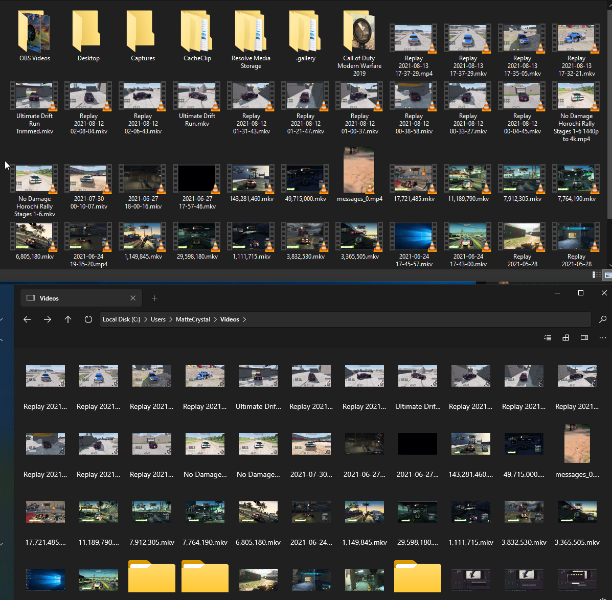The width and height of the screenshot is (612, 600).
Task: Select Replay 2021-08-13 17-35-05.mkv file
Action: [522, 50]
